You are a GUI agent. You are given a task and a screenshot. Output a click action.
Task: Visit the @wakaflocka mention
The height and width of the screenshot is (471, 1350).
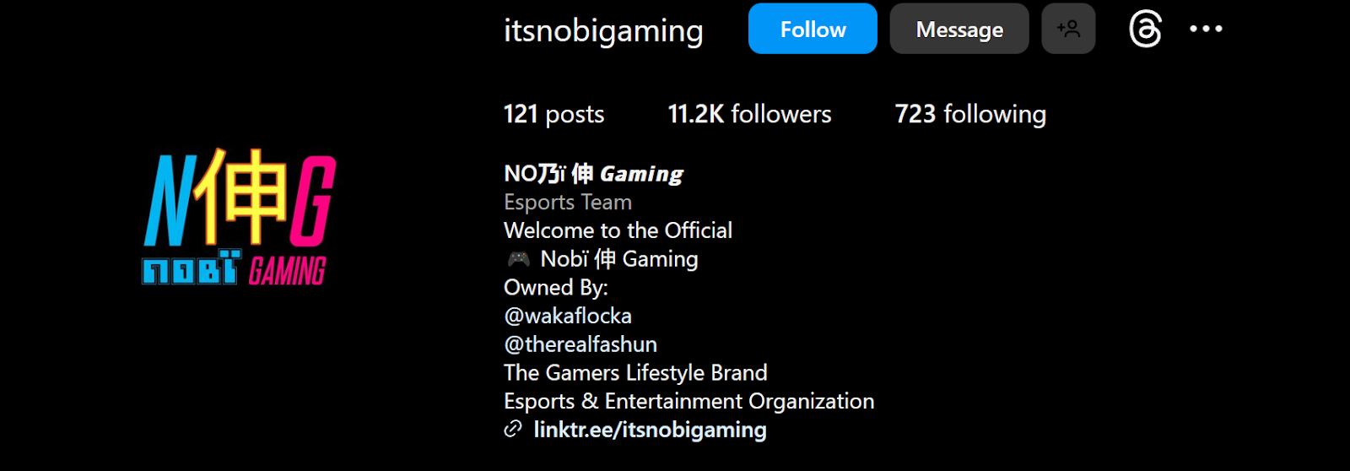[x=568, y=316]
